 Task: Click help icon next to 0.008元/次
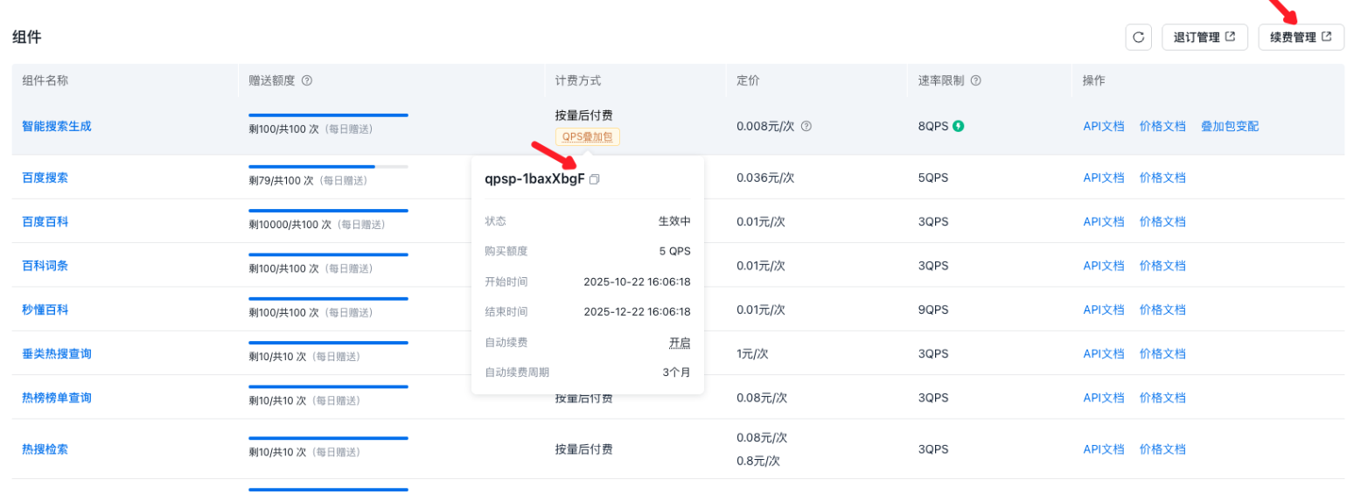point(806,126)
